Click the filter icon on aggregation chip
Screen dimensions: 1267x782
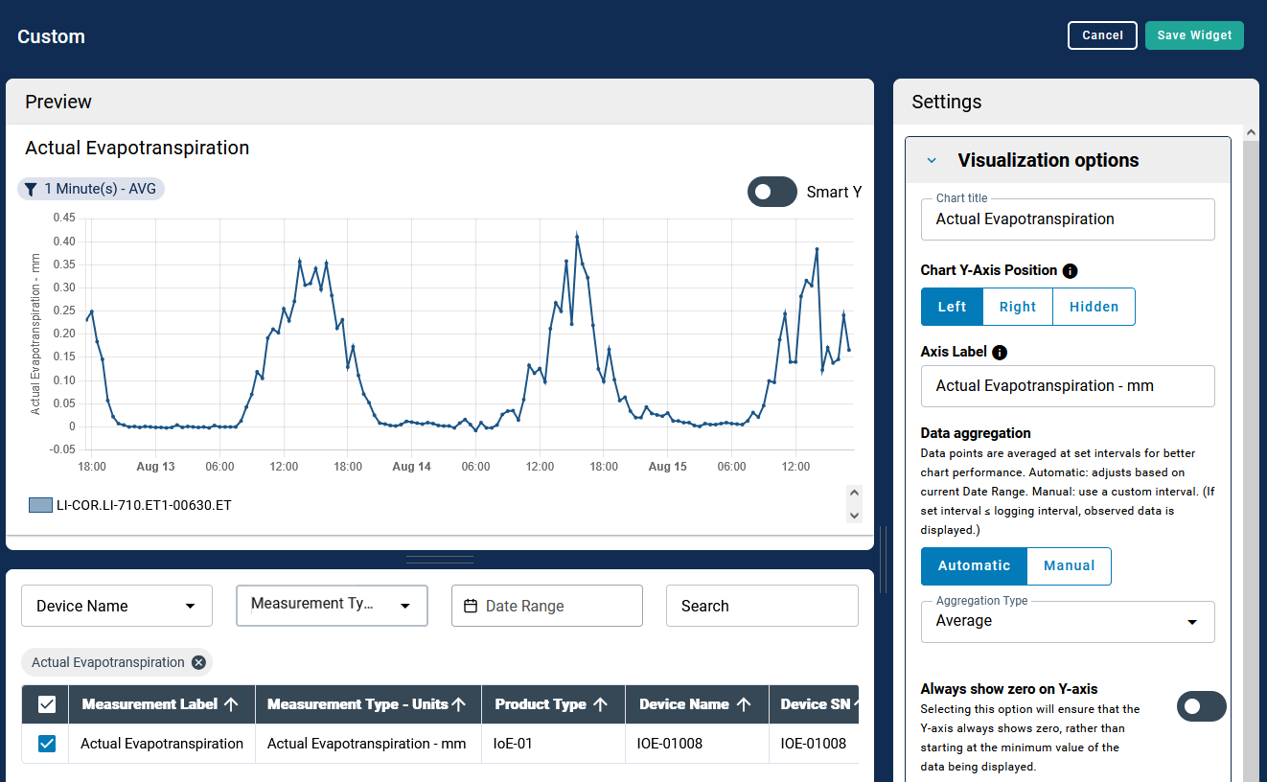tap(31, 190)
